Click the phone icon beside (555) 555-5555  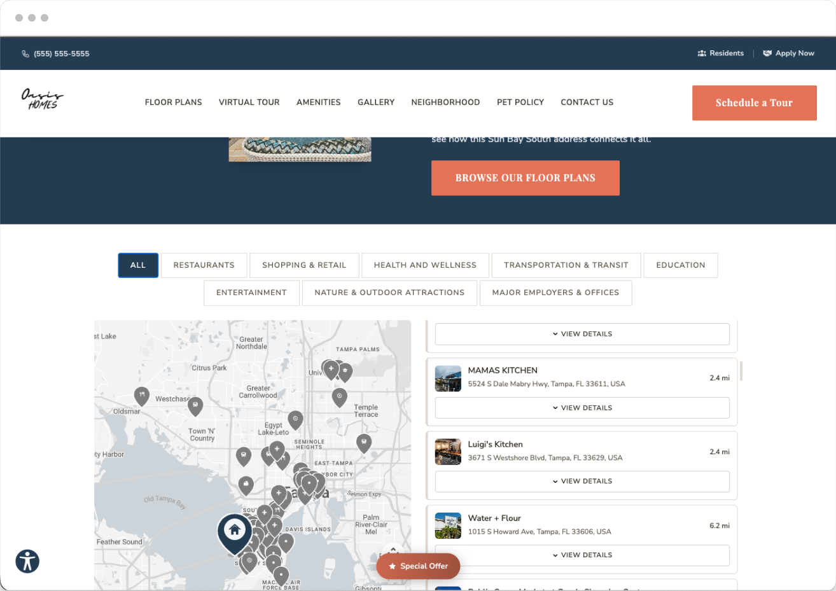[x=25, y=54]
